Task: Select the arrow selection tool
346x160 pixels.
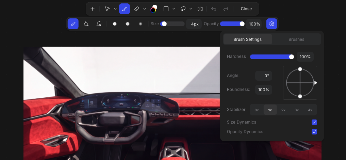Action: point(107,9)
